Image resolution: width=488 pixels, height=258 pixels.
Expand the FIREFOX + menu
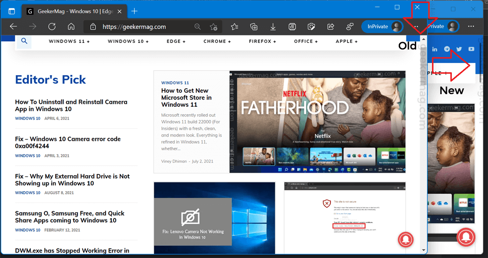pos(263,41)
